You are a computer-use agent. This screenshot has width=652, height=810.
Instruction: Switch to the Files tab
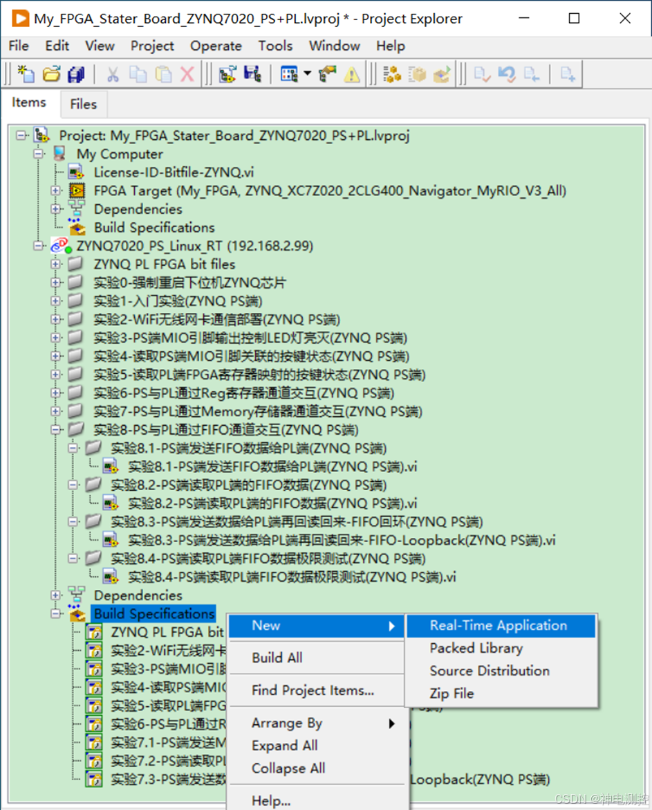point(84,105)
